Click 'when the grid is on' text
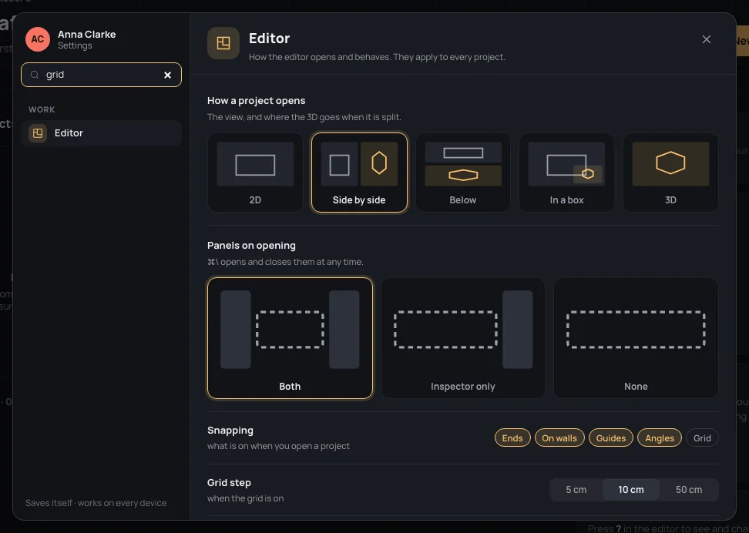Screen dimensions: 749x533 coord(246,498)
